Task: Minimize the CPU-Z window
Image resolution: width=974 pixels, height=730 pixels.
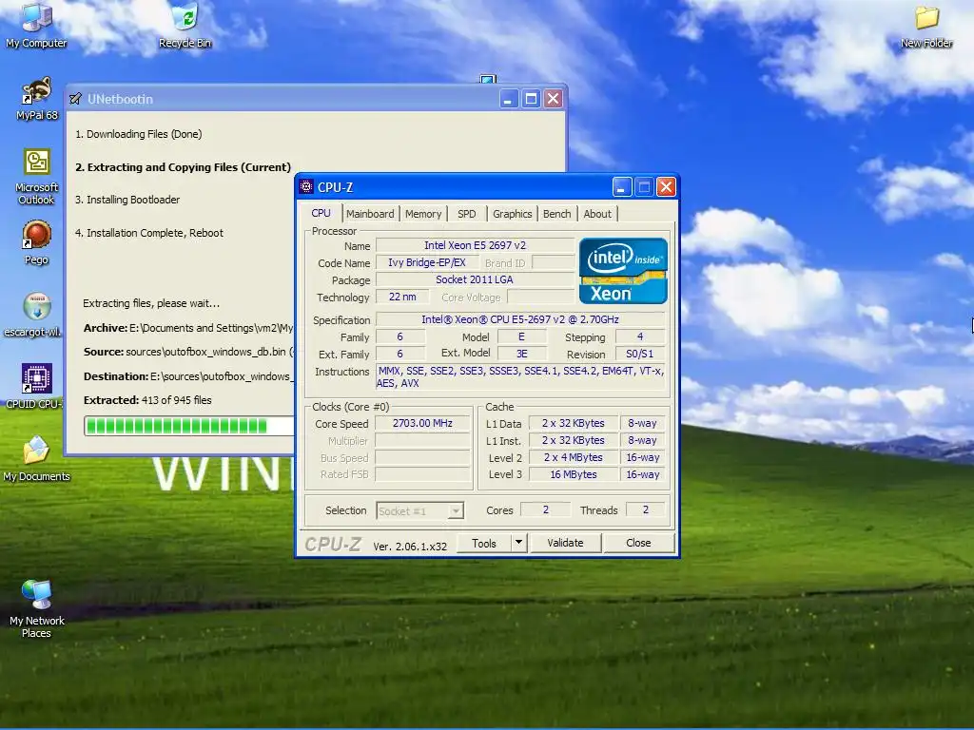Action: (622, 187)
